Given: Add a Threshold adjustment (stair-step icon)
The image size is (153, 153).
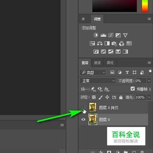Looking at the screenshot, I should pos(111,51).
